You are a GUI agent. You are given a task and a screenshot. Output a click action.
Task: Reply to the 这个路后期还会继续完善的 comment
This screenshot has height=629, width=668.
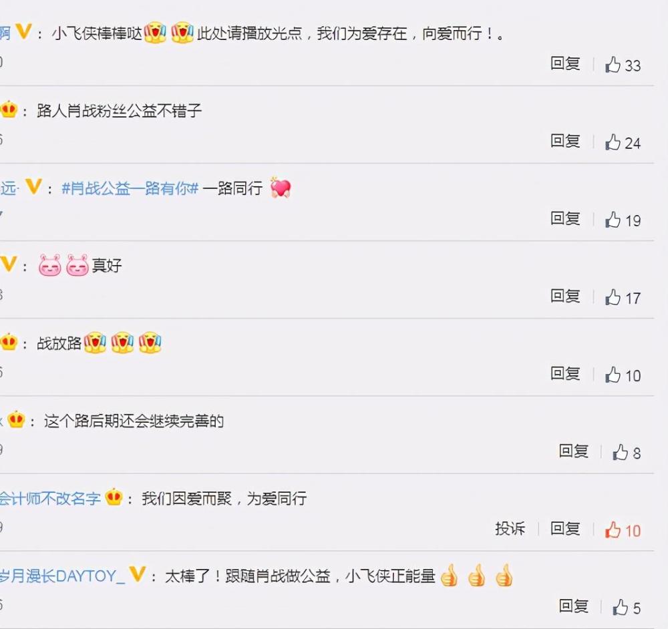coord(573,451)
